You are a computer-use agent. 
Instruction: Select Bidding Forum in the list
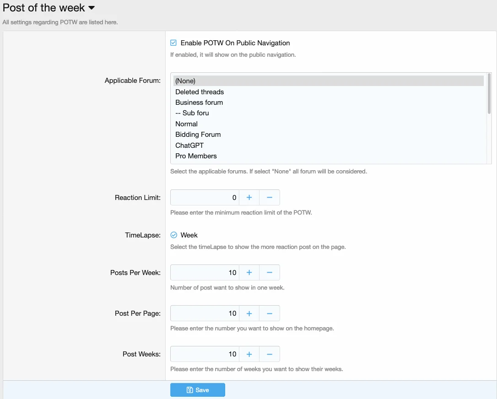click(198, 135)
